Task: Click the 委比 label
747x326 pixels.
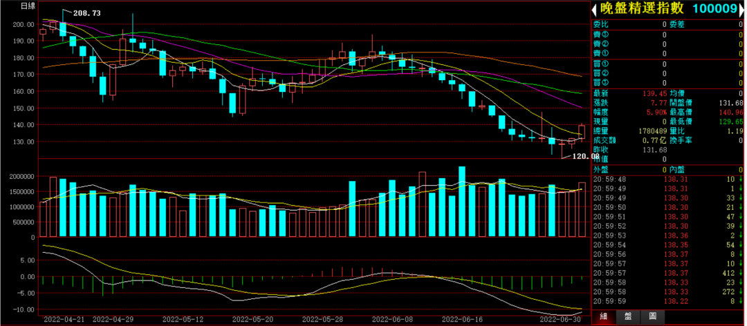Action: point(600,23)
